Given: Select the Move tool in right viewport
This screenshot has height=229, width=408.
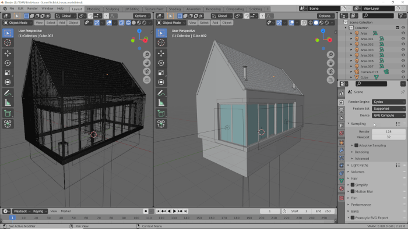Looking at the screenshot, I should [x=161, y=53].
